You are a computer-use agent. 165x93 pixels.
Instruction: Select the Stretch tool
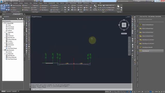click(74, 10)
